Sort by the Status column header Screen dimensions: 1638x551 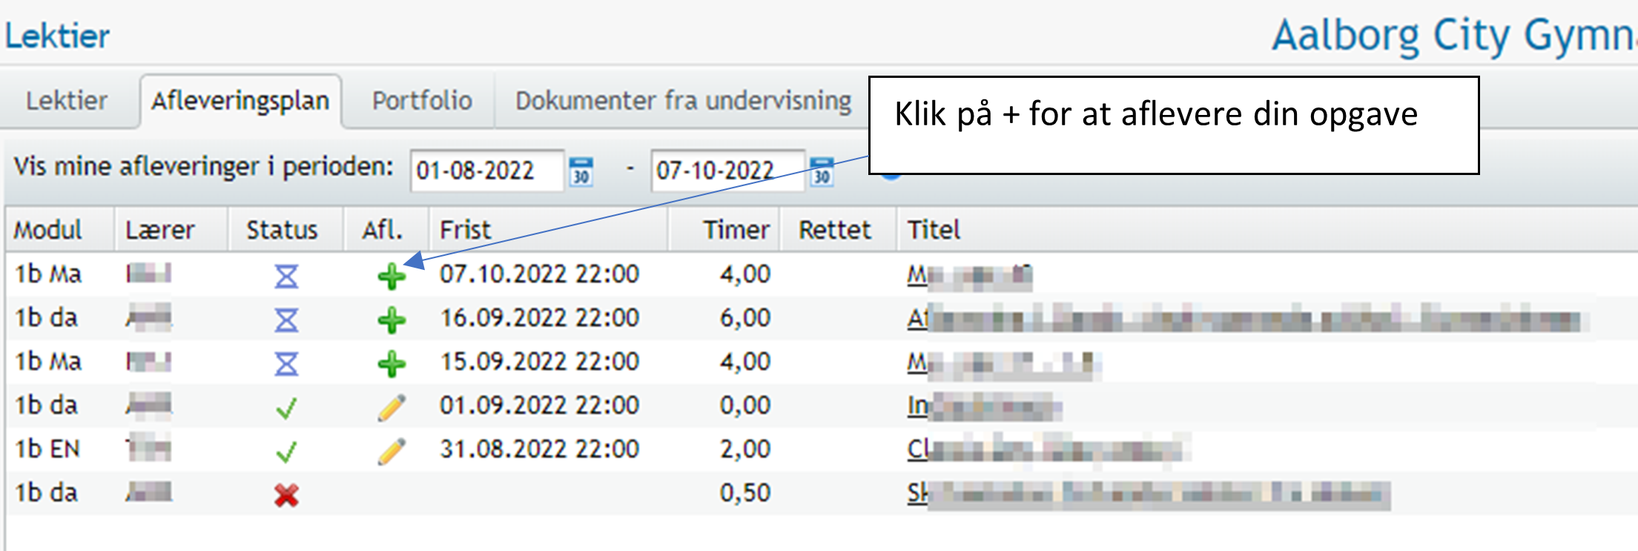pyautogui.click(x=282, y=230)
